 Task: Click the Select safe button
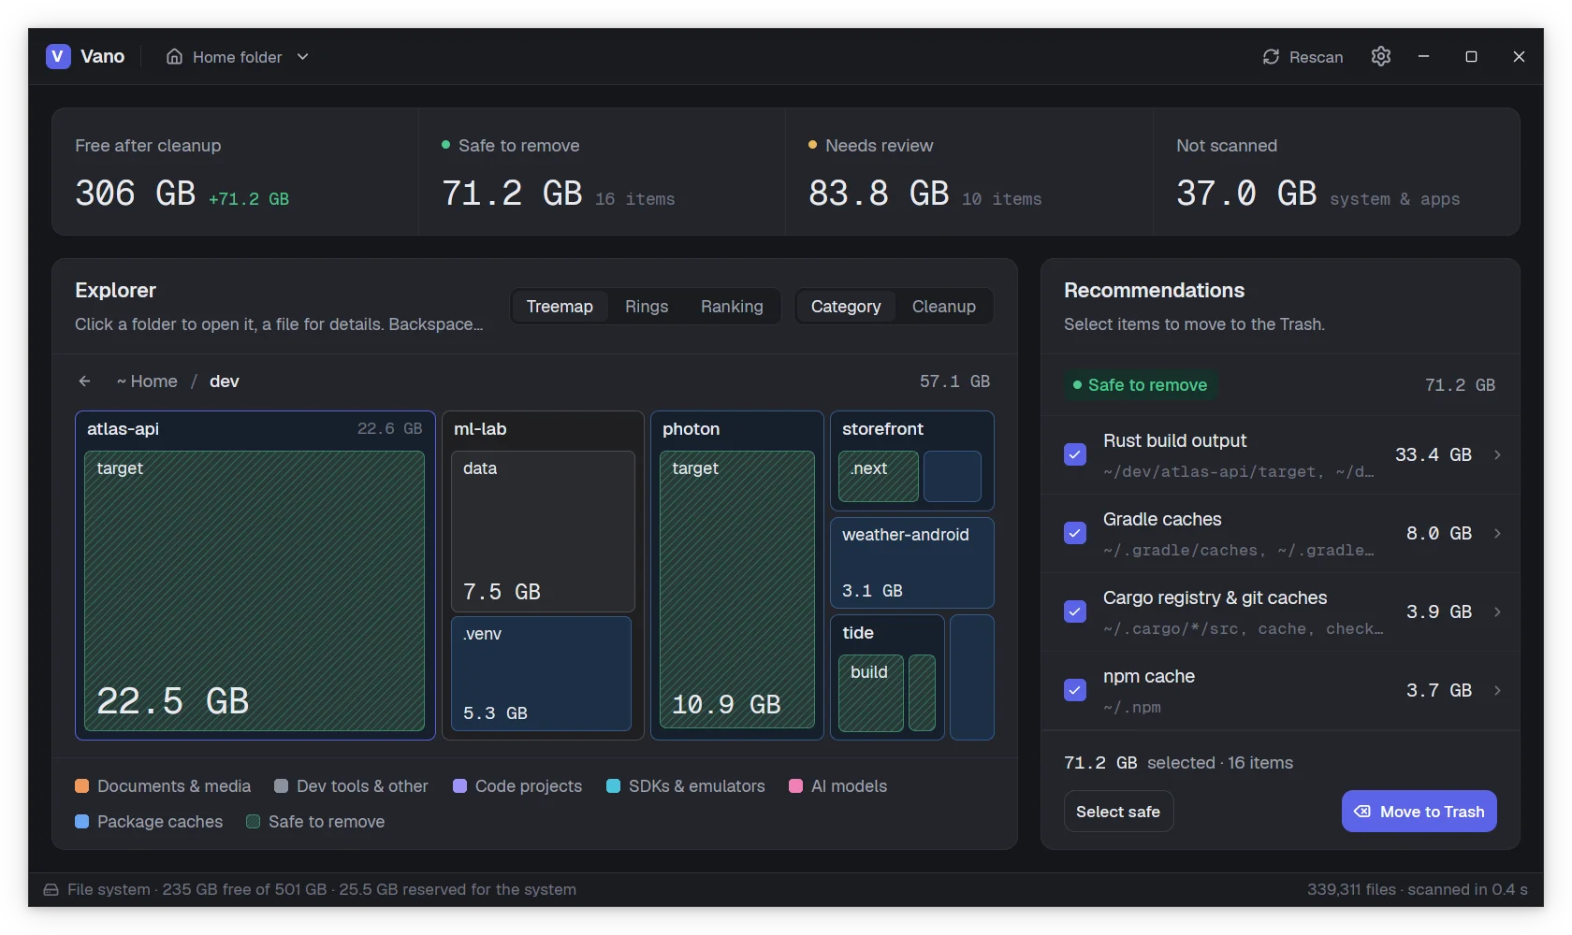pos(1118,812)
